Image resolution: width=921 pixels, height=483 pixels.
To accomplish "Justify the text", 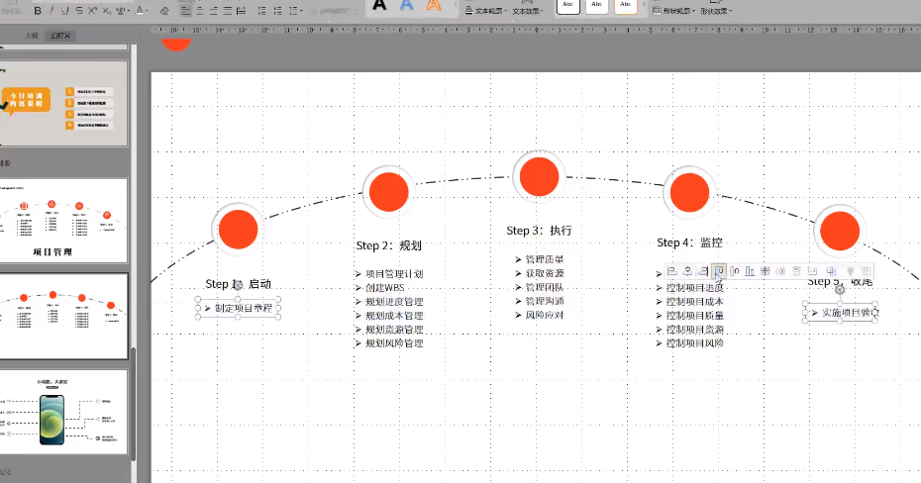I will tap(227, 11).
